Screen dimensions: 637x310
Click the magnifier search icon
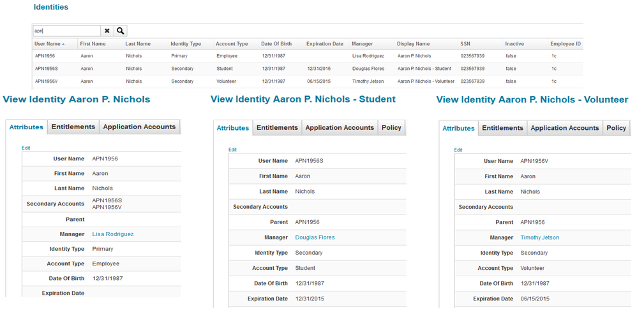[121, 31]
